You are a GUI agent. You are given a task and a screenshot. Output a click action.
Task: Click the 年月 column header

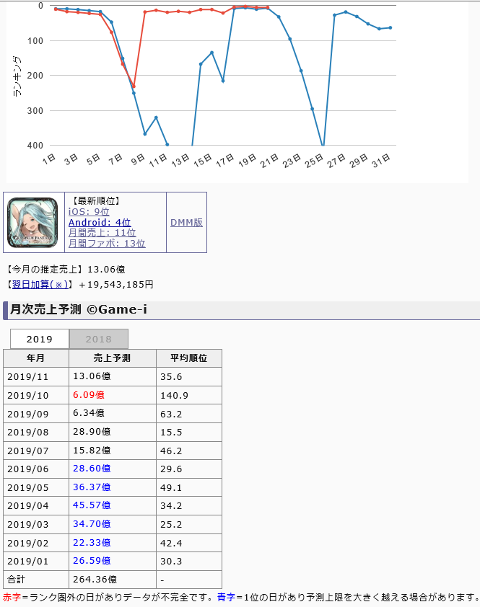(x=36, y=358)
